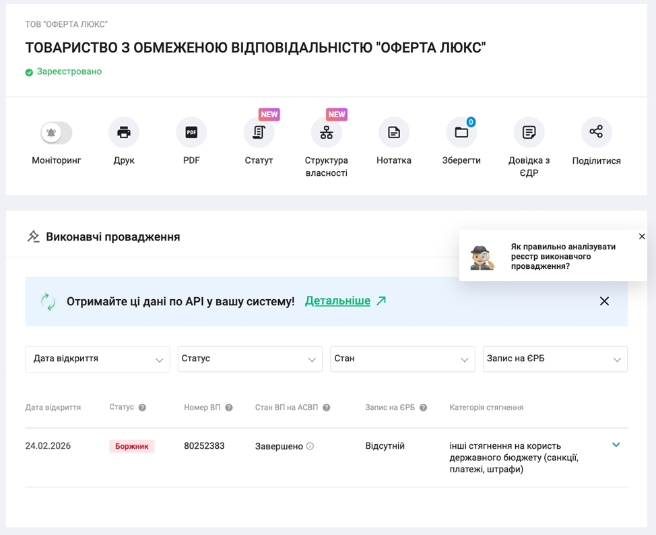Dismiss the API data banner
The width and height of the screenshot is (656, 535).
pyautogui.click(x=604, y=301)
